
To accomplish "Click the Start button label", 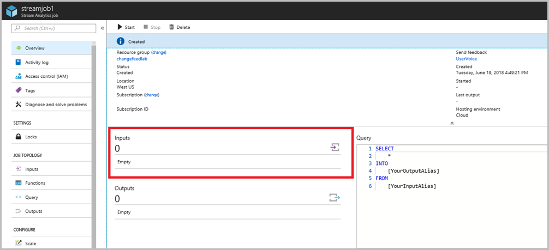I will point(130,27).
